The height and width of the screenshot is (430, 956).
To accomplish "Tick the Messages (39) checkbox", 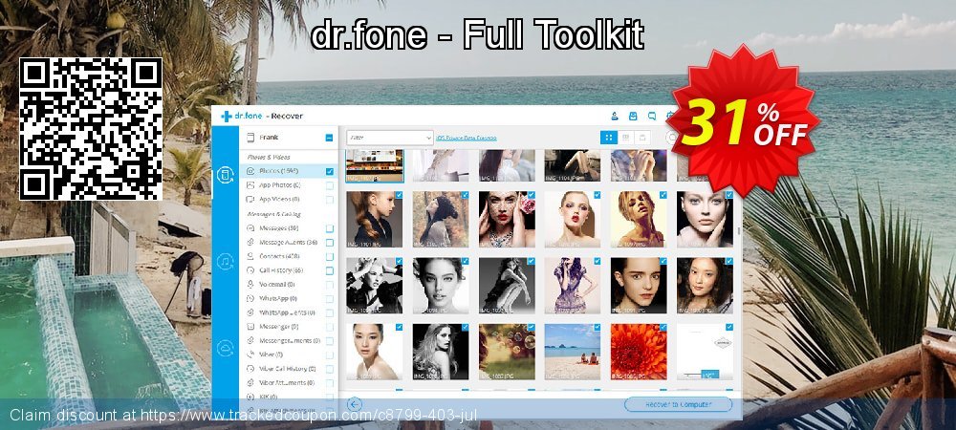I will tap(329, 228).
